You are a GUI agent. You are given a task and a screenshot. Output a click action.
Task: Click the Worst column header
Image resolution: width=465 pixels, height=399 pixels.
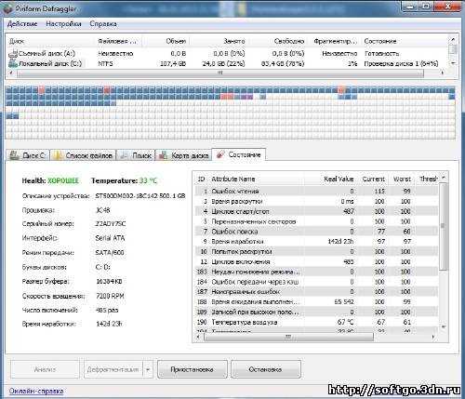(402, 179)
